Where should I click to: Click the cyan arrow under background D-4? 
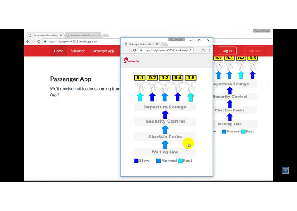click(241, 75)
